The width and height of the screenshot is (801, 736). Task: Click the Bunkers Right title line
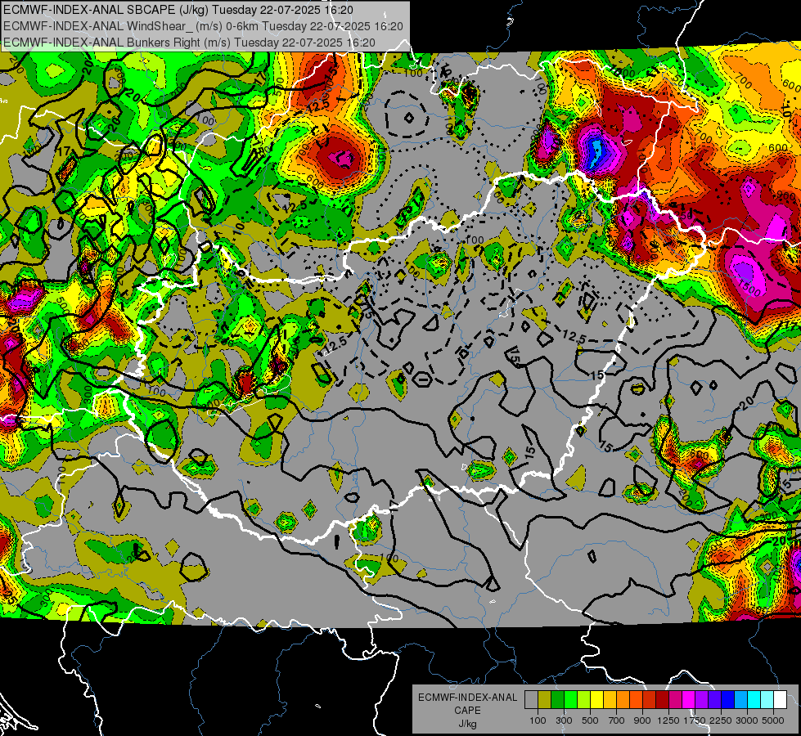click(x=189, y=43)
